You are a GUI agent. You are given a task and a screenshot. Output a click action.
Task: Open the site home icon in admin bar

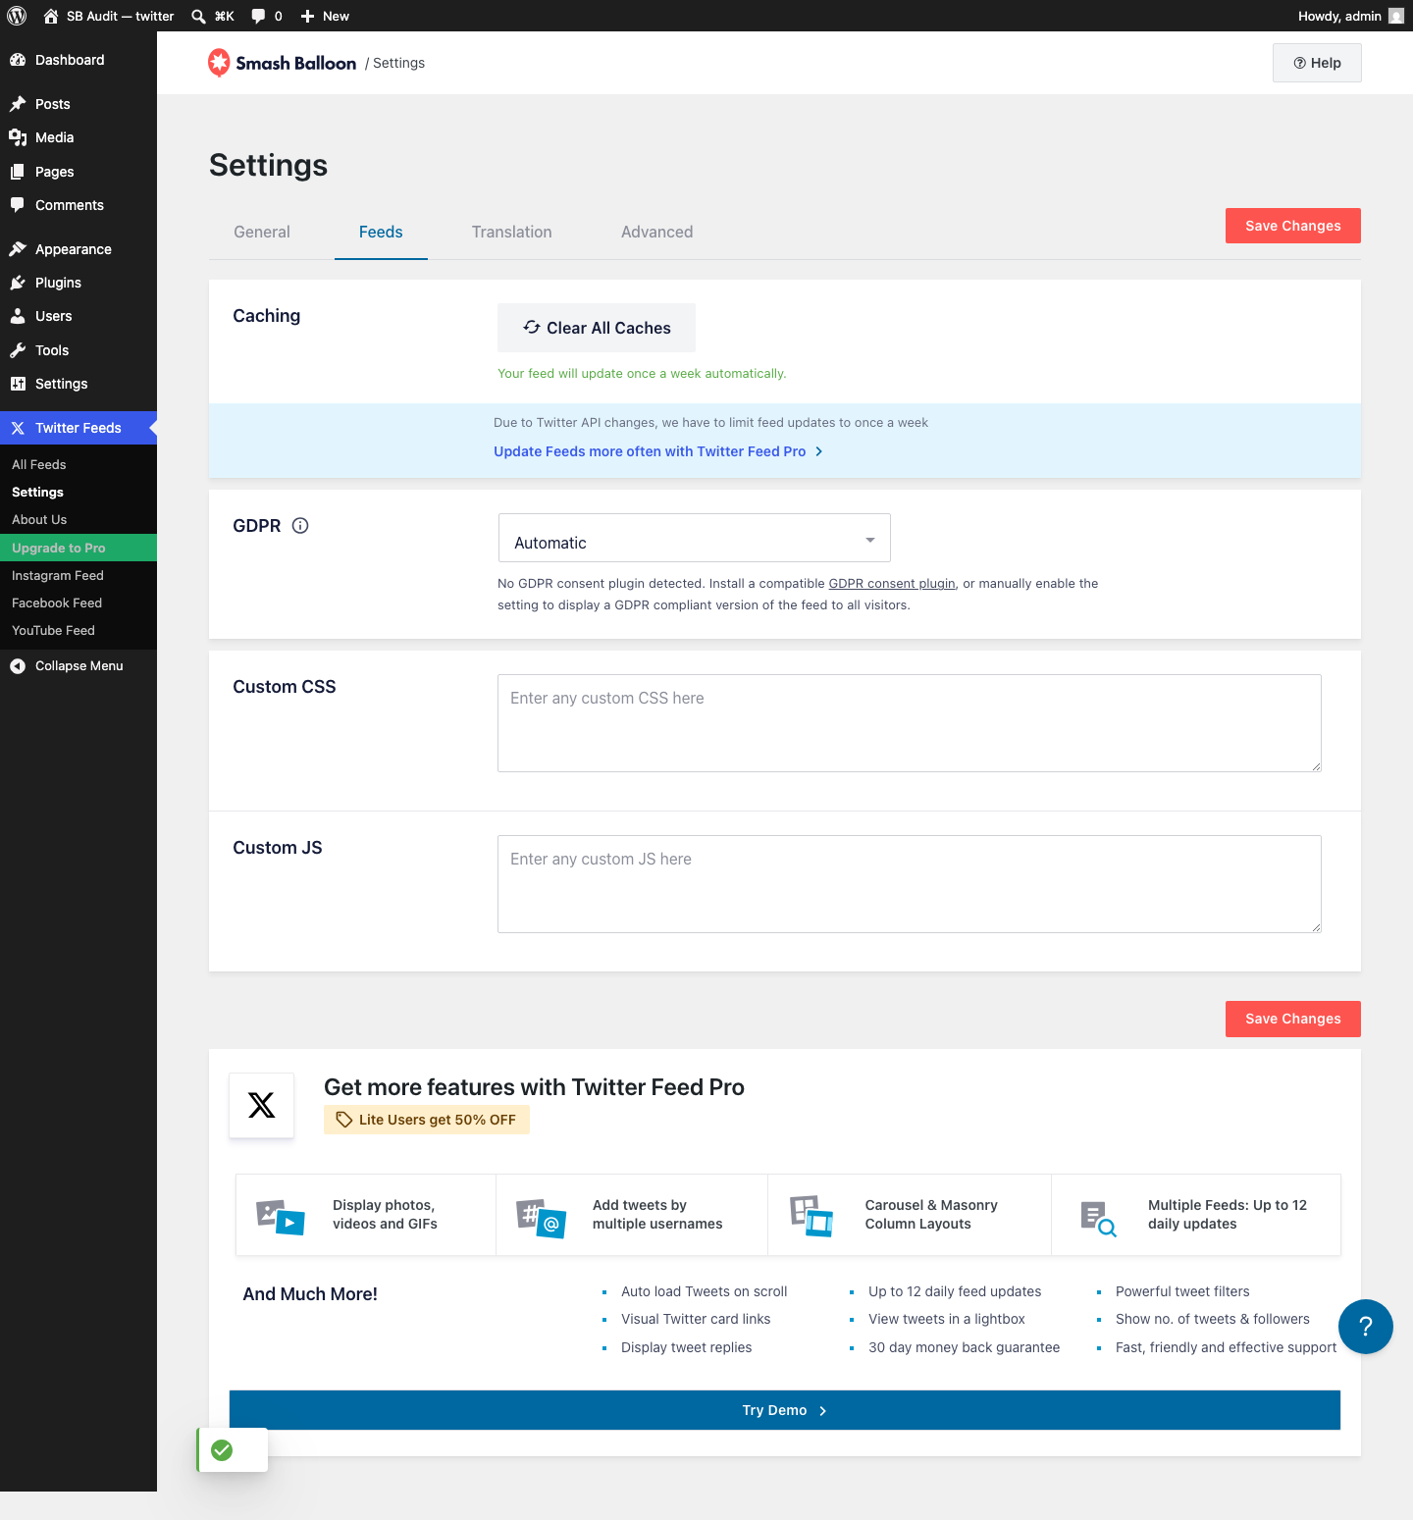click(x=51, y=16)
